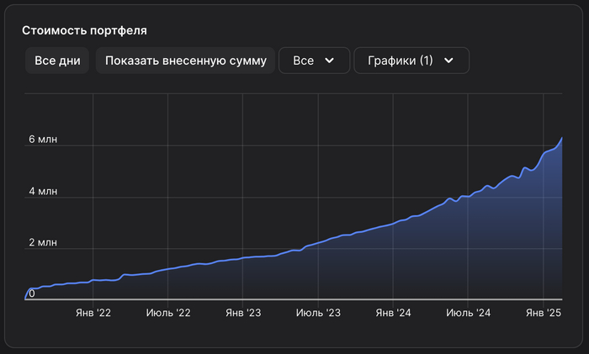Toggle "Показать внесенную сумму" option

tap(185, 61)
